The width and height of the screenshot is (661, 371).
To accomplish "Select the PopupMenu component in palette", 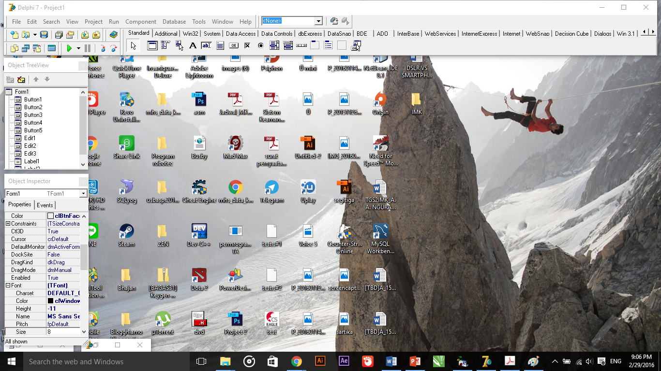I will [x=180, y=46].
